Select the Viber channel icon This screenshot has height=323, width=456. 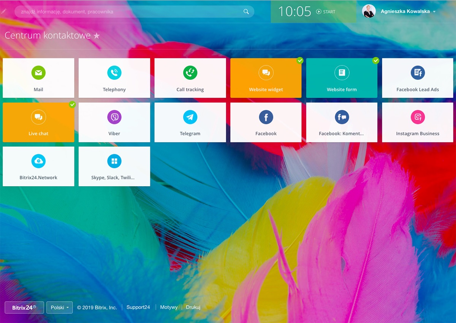click(114, 117)
